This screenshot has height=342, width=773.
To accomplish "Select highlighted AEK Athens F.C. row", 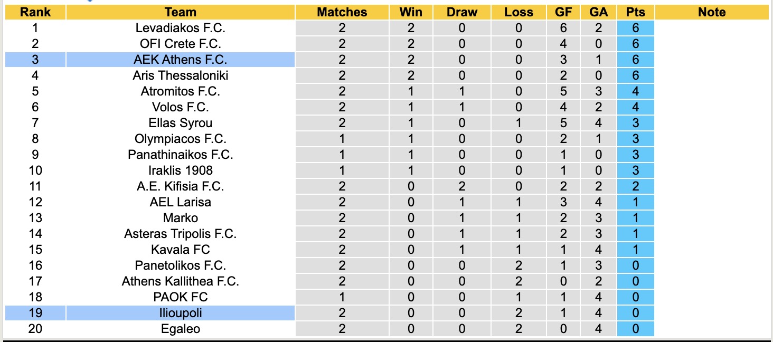I will point(180,60).
